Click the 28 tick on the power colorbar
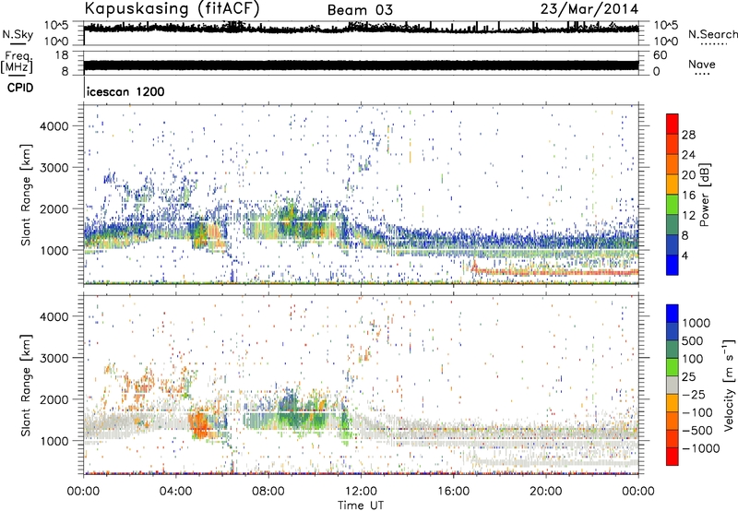 (688, 135)
